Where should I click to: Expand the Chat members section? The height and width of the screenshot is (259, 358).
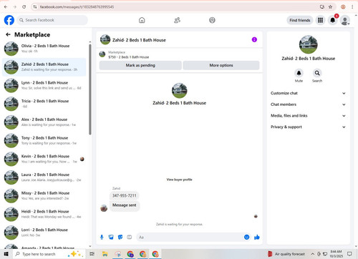[x=308, y=104]
